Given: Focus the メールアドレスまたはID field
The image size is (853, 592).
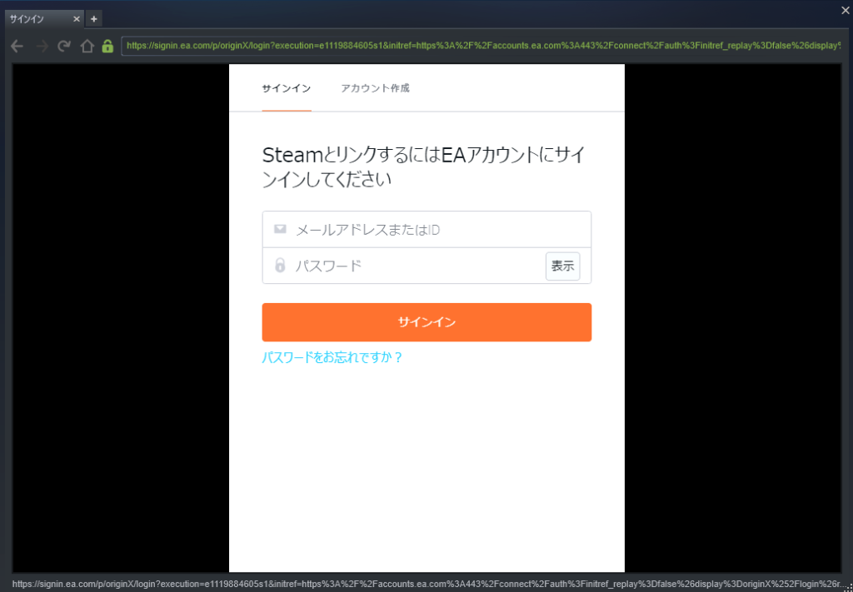Looking at the screenshot, I should pos(426,230).
